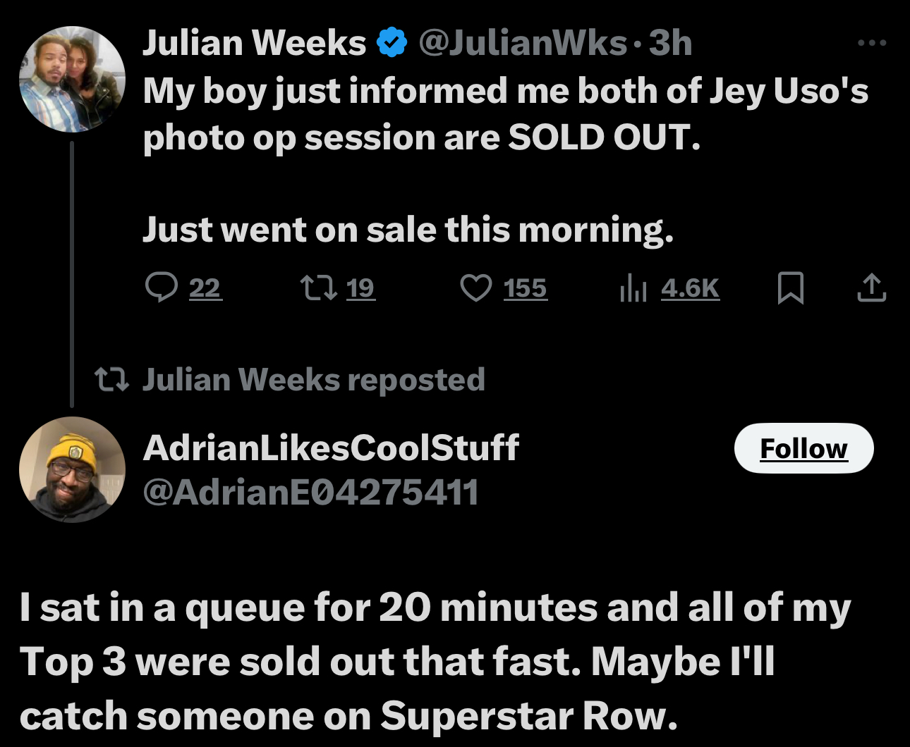The height and width of the screenshot is (747, 910).
Task: Click the repost arrows icon
Action: (x=318, y=288)
